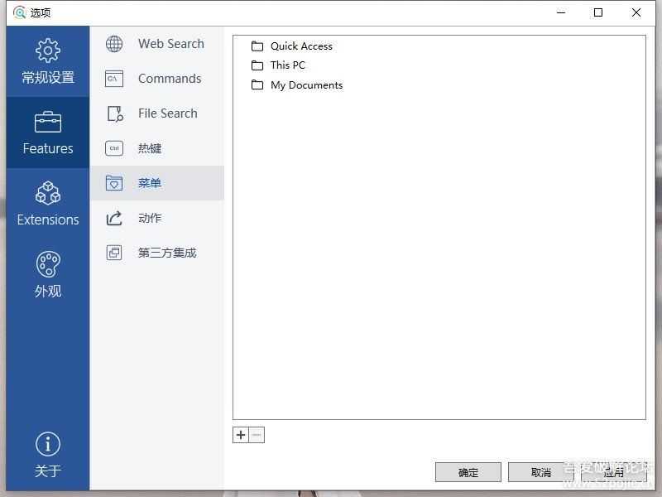Remove item using the minus button
Image resolution: width=662 pixels, height=497 pixels.
pyautogui.click(x=257, y=435)
